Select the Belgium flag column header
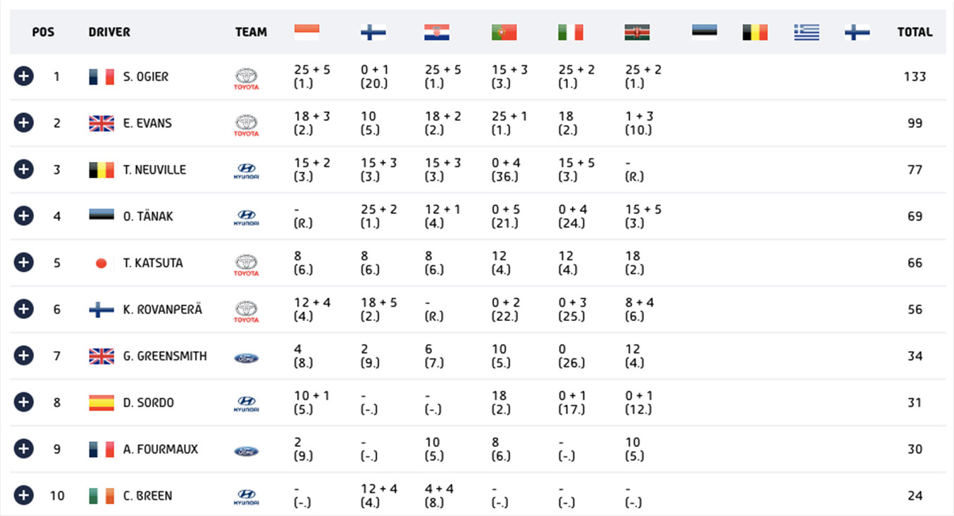 [755, 32]
